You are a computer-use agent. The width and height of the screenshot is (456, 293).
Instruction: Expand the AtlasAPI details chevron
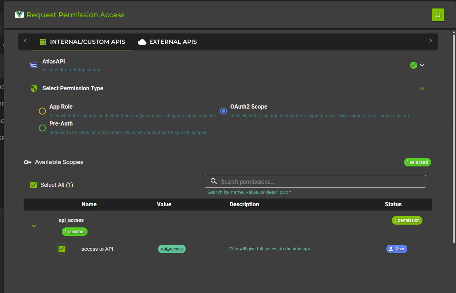click(x=422, y=65)
